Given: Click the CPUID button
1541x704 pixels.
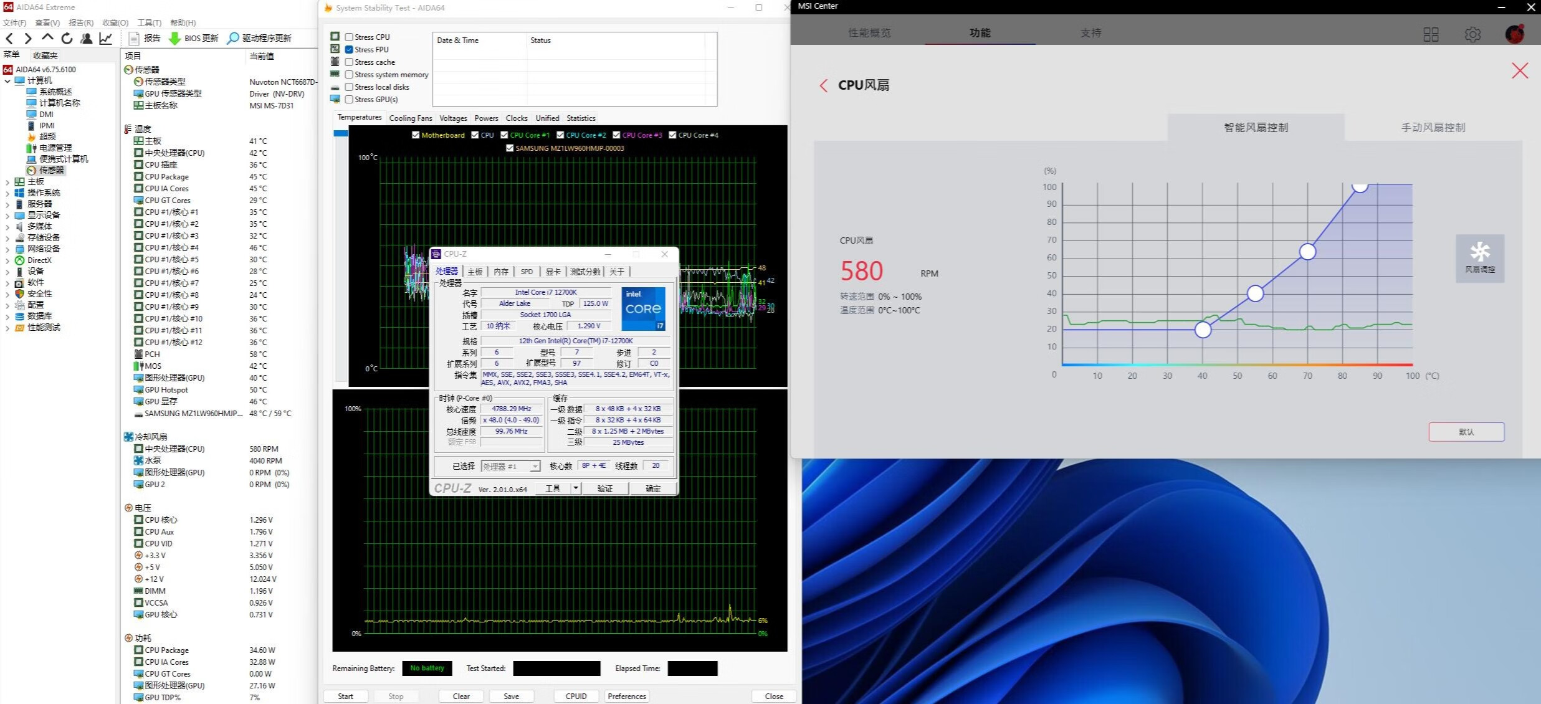Looking at the screenshot, I should click(x=576, y=697).
